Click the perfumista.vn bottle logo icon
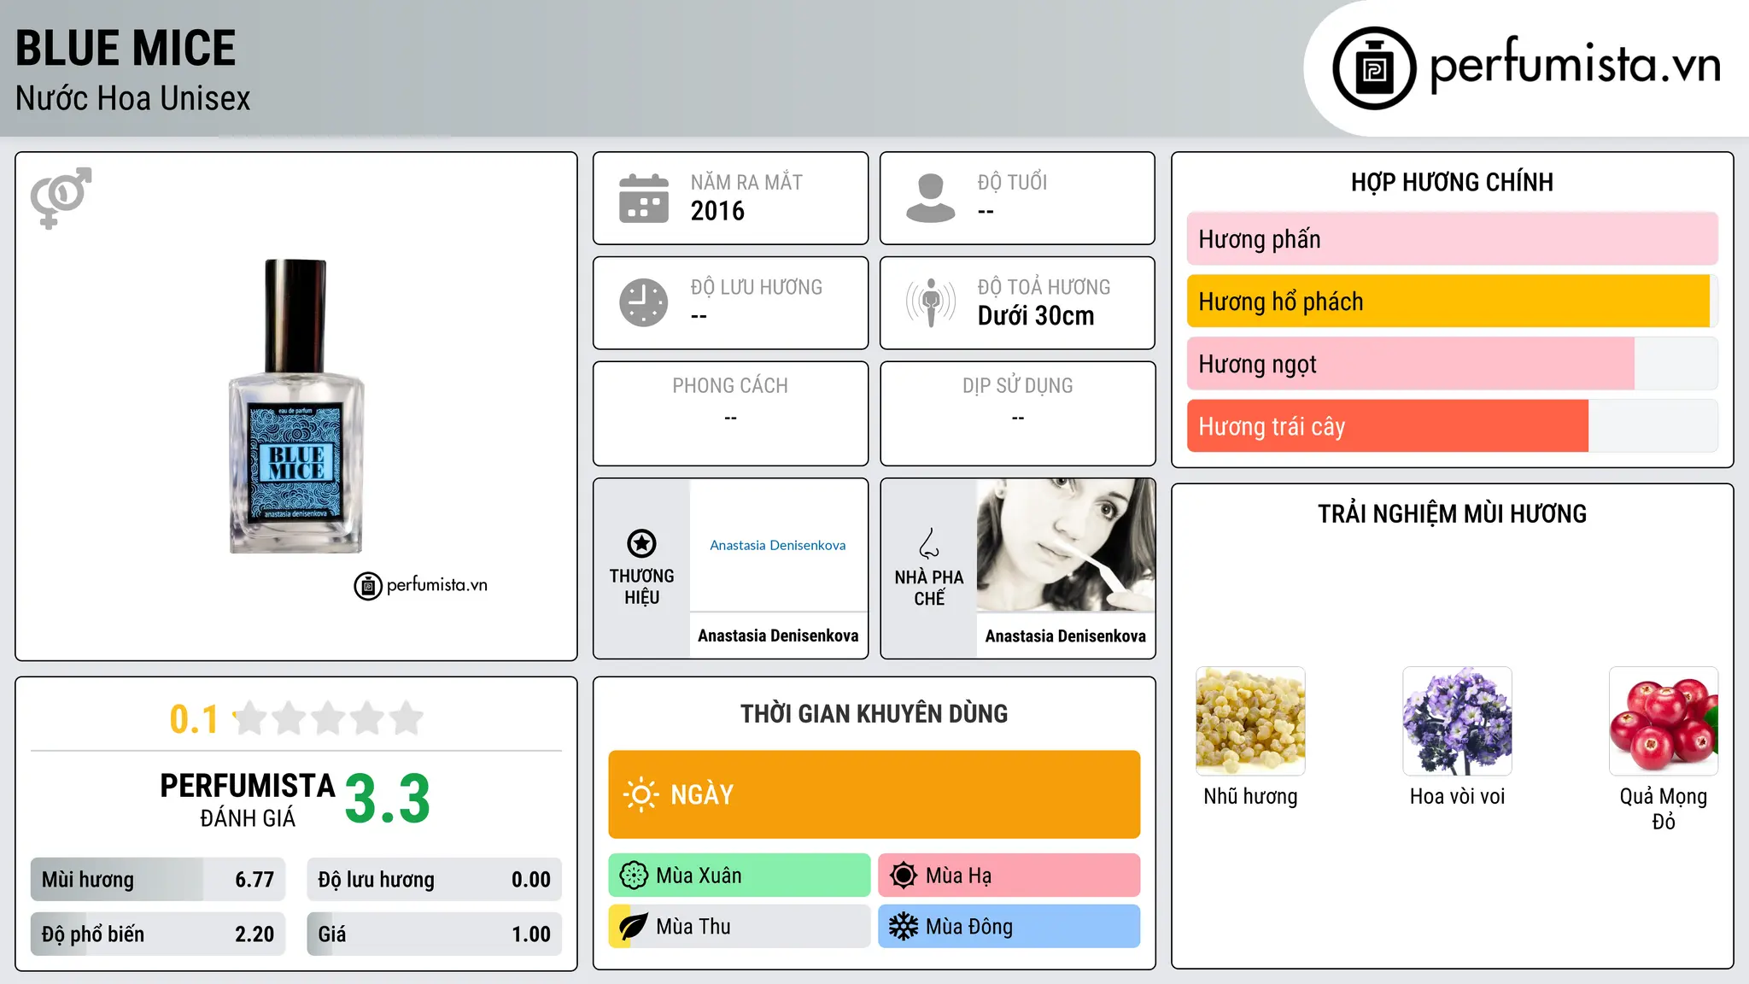 (1374, 68)
